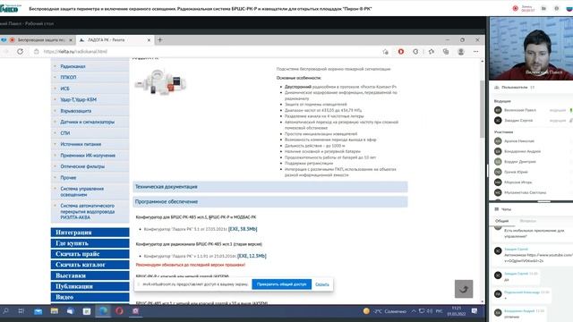Open the browser profile avatar icon
This screenshot has width=573, height=322.
[461, 52]
